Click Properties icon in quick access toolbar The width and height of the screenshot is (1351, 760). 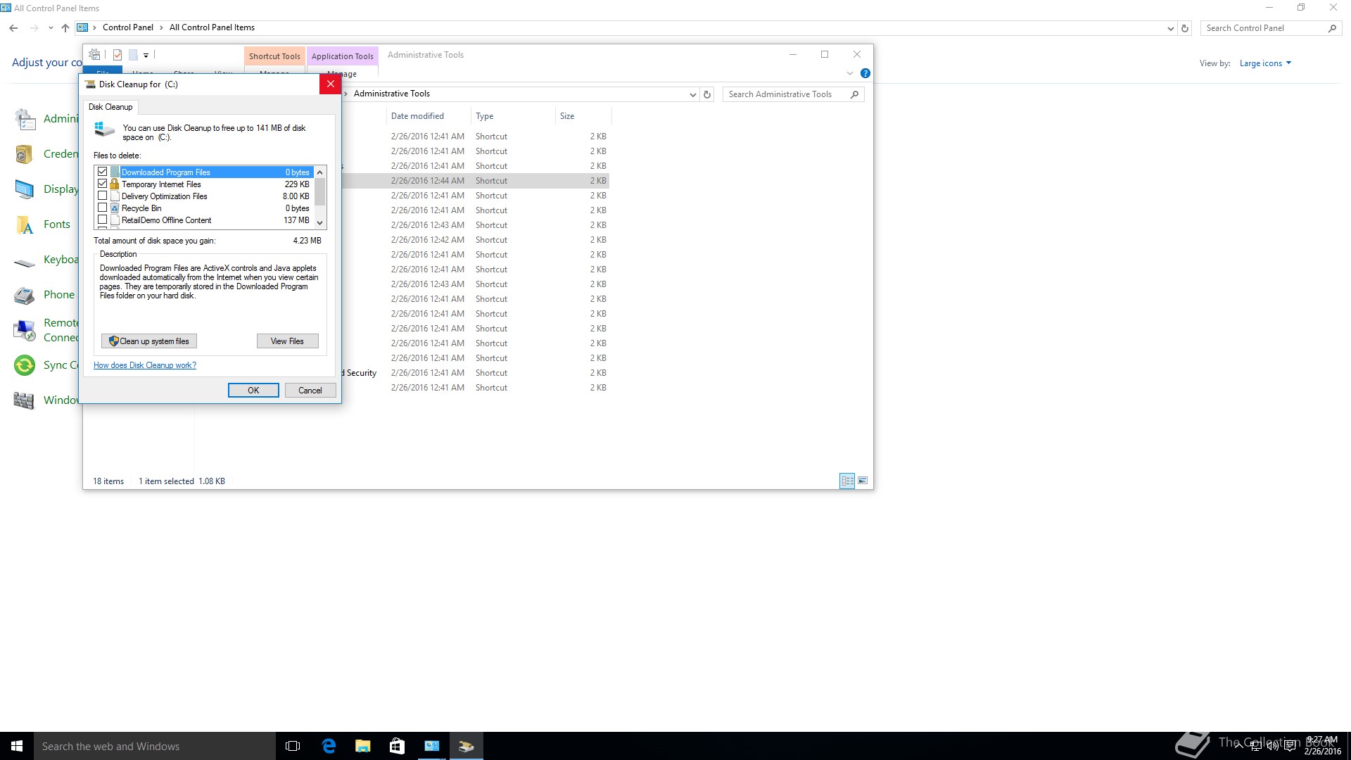pyautogui.click(x=118, y=55)
